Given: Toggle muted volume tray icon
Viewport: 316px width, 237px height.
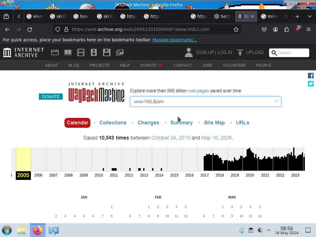Looking at the screenshot, I should [x=260, y=230].
